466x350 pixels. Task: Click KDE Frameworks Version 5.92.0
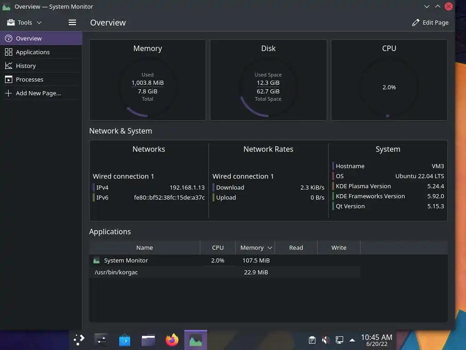436,196
